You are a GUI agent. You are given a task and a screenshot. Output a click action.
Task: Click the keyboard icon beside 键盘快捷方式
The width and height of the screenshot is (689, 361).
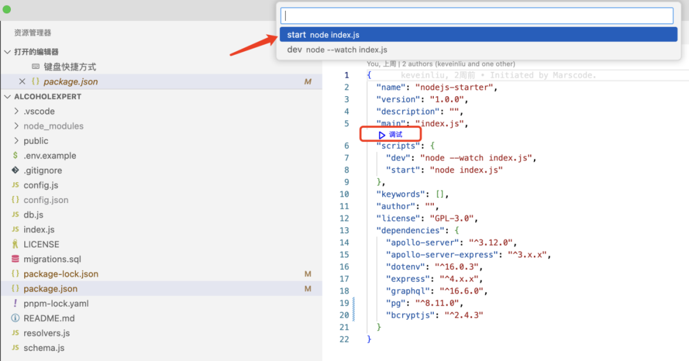tap(36, 67)
